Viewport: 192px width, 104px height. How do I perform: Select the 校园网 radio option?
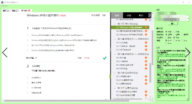click(x=182, y=35)
